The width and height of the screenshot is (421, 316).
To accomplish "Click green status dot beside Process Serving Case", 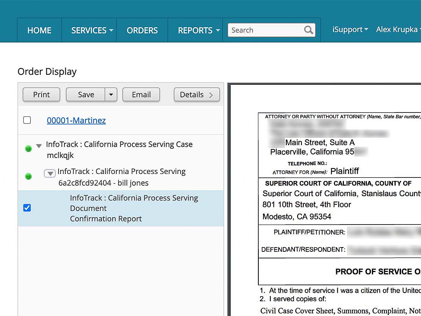I will pyautogui.click(x=28, y=149).
